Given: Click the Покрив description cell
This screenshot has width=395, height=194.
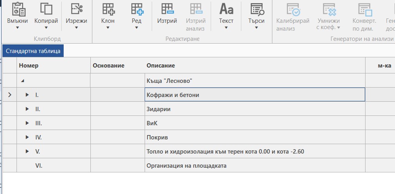Looking at the screenshot, I should [157, 137].
